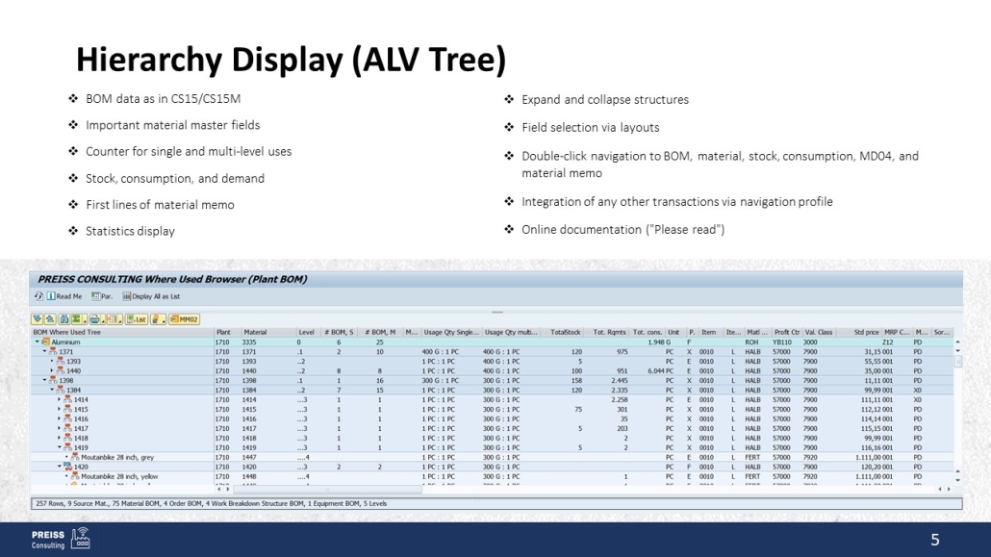Click the Collapse all nodes toolbar icon
The image size is (991, 557).
point(48,319)
